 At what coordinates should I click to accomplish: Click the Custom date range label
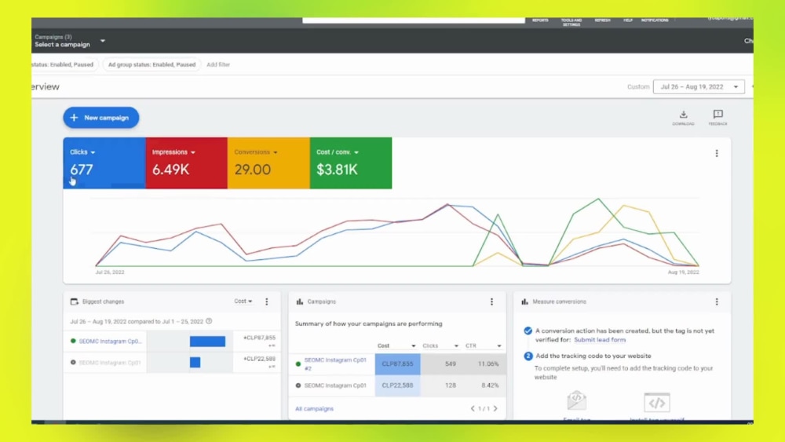coord(638,86)
